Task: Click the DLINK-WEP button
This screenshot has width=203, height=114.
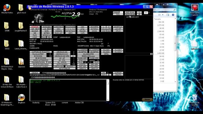Action: [x=82, y=58]
